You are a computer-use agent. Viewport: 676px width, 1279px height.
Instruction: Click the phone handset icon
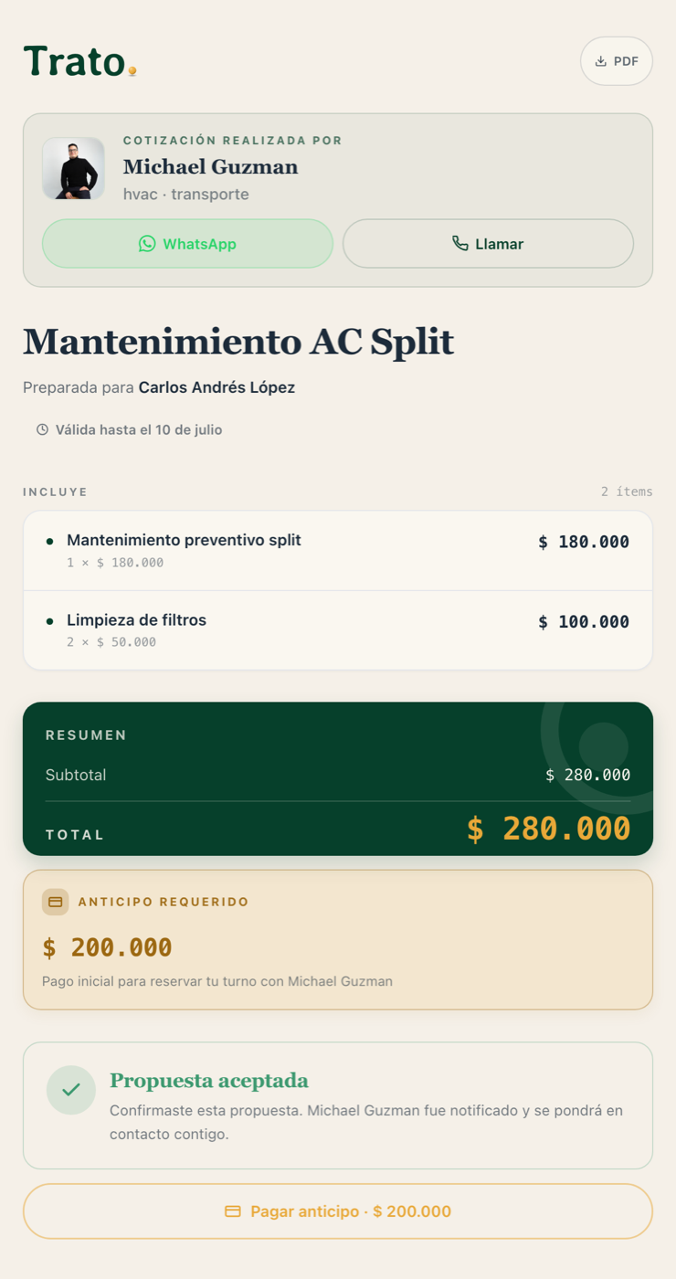460,243
